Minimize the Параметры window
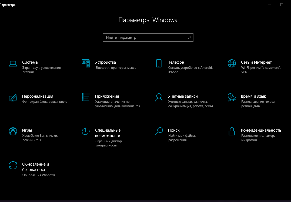 (269, 5)
